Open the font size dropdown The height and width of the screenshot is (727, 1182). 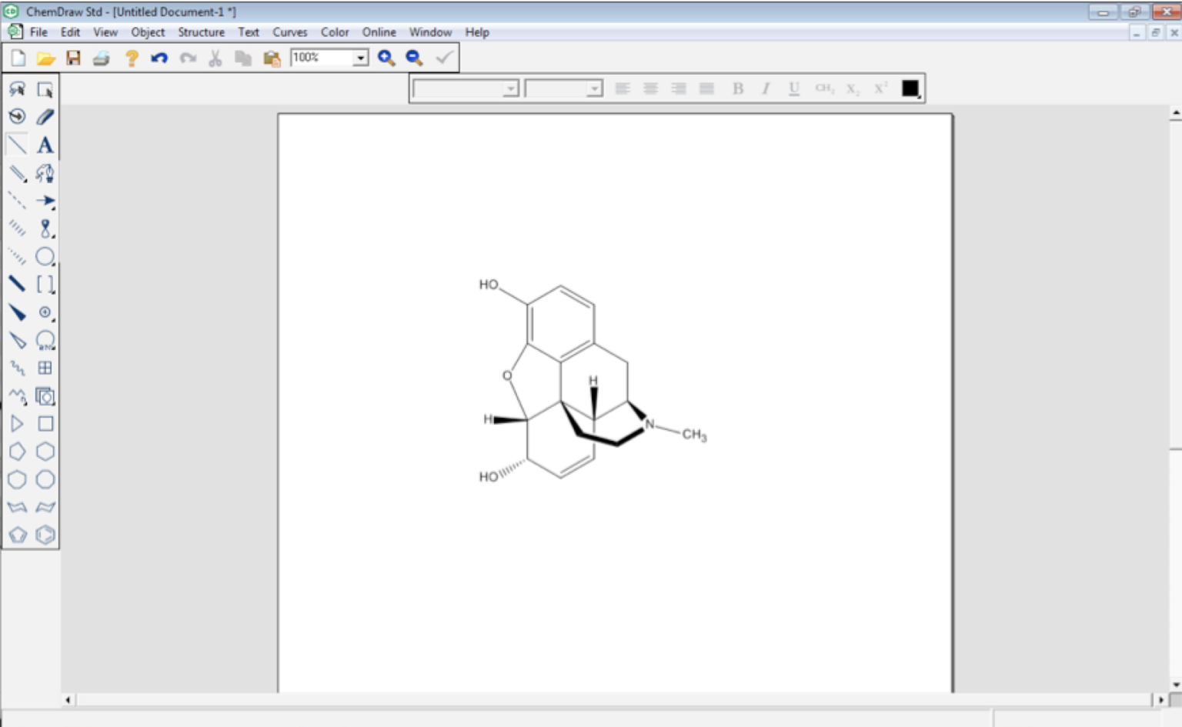pyautogui.click(x=593, y=88)
